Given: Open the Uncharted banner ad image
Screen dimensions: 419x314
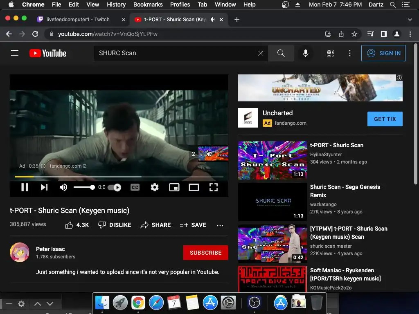Looking at the screenshot, I should [320, 88].
